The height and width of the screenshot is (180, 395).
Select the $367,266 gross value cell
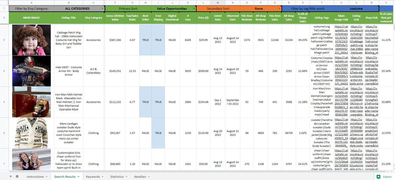115,40
